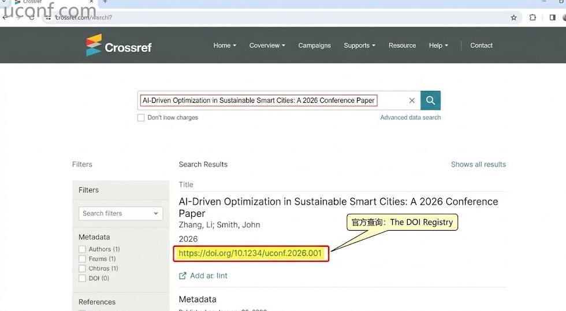Viewport: 566px width, 311px height.
Task: Check the DOI (0) filter
Action: 82,278
